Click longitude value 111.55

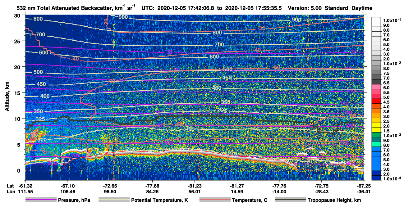point(25,191)
